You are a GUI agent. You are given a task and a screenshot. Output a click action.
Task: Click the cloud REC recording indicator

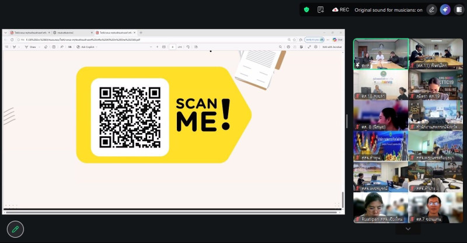(340, 9)
